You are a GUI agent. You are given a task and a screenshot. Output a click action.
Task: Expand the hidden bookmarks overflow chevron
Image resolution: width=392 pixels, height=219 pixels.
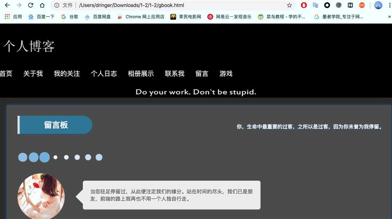point(389,17)
